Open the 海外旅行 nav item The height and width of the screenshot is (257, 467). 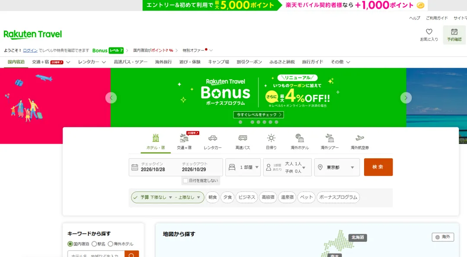click(x=163, y=62)
